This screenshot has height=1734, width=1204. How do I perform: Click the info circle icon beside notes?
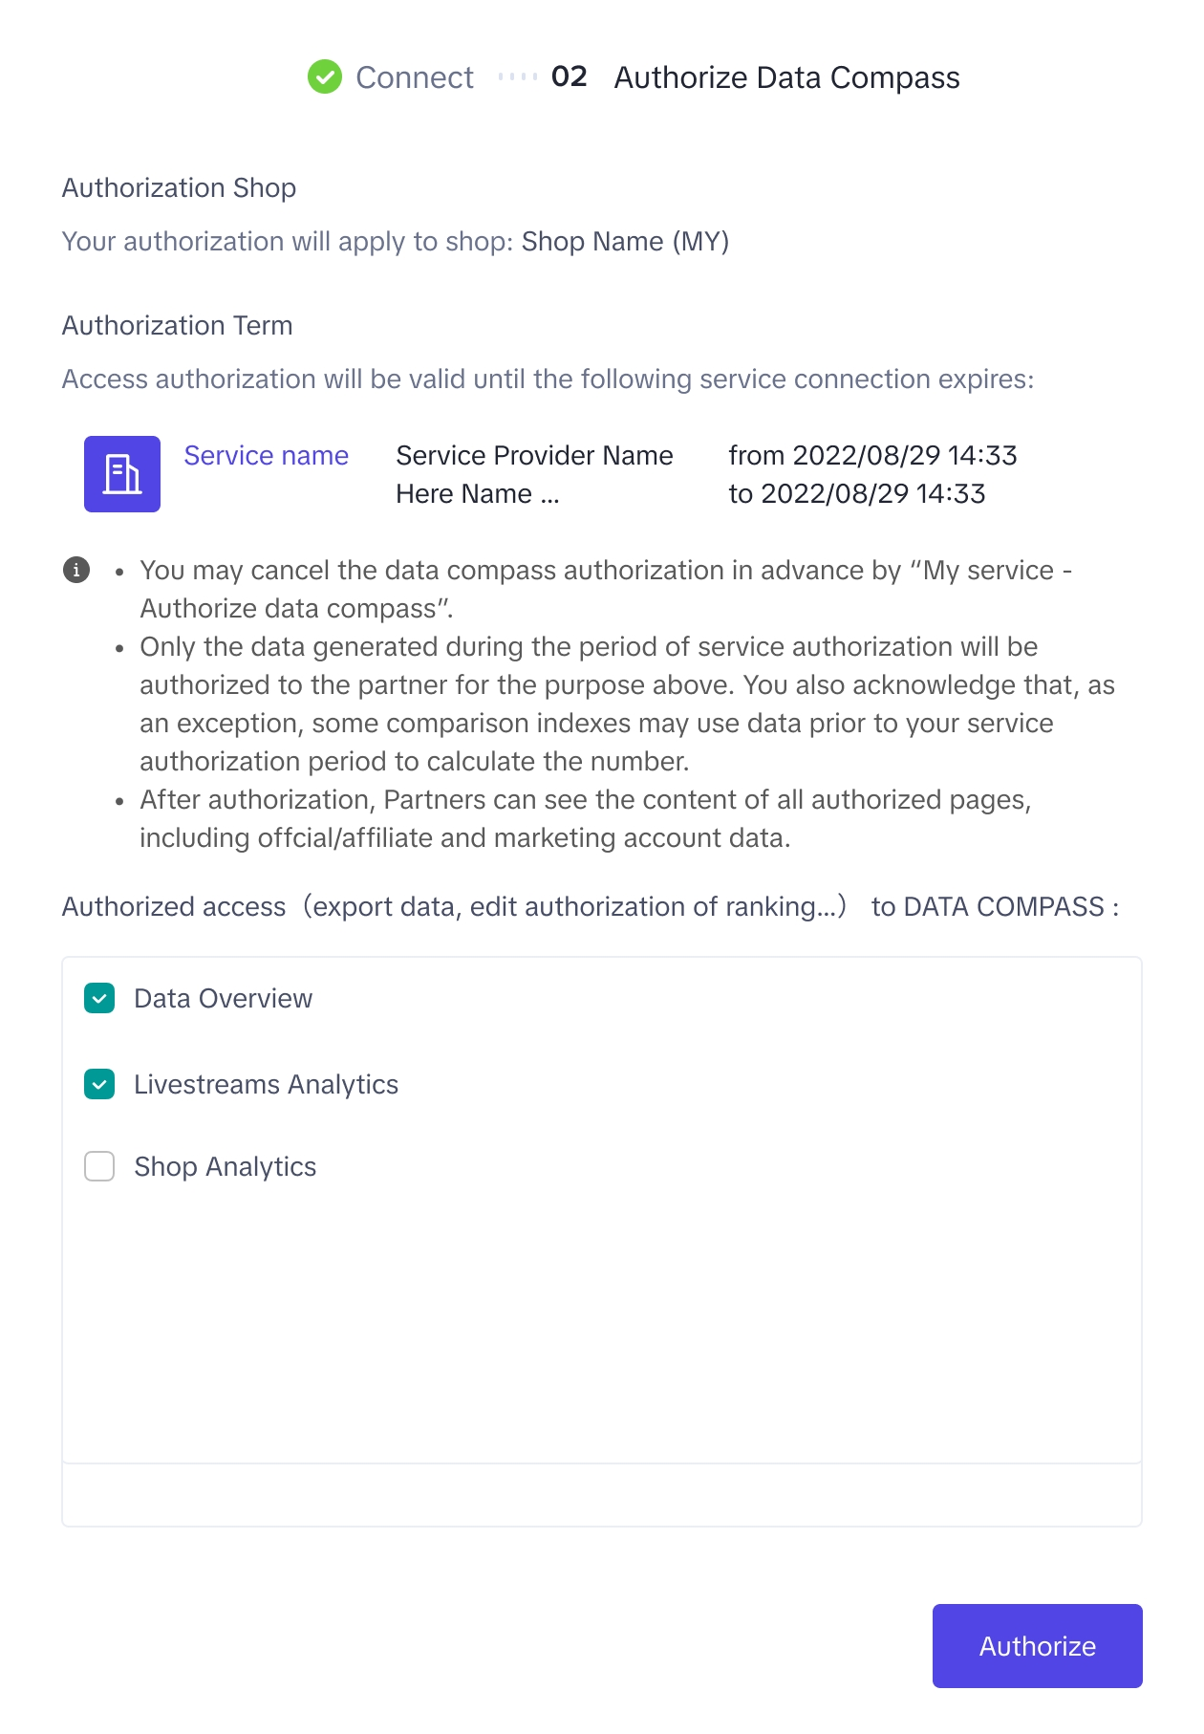pyautogui.click(x=76, y=570)
